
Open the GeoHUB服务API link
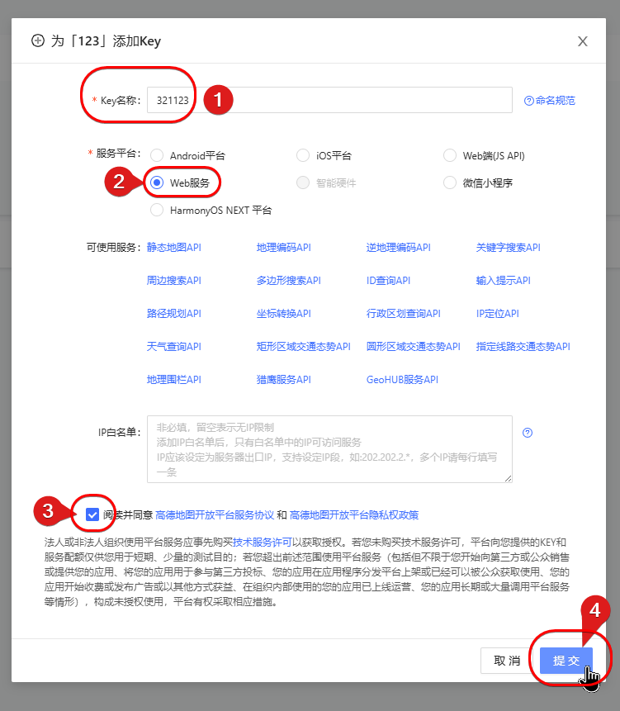(402, 380)
